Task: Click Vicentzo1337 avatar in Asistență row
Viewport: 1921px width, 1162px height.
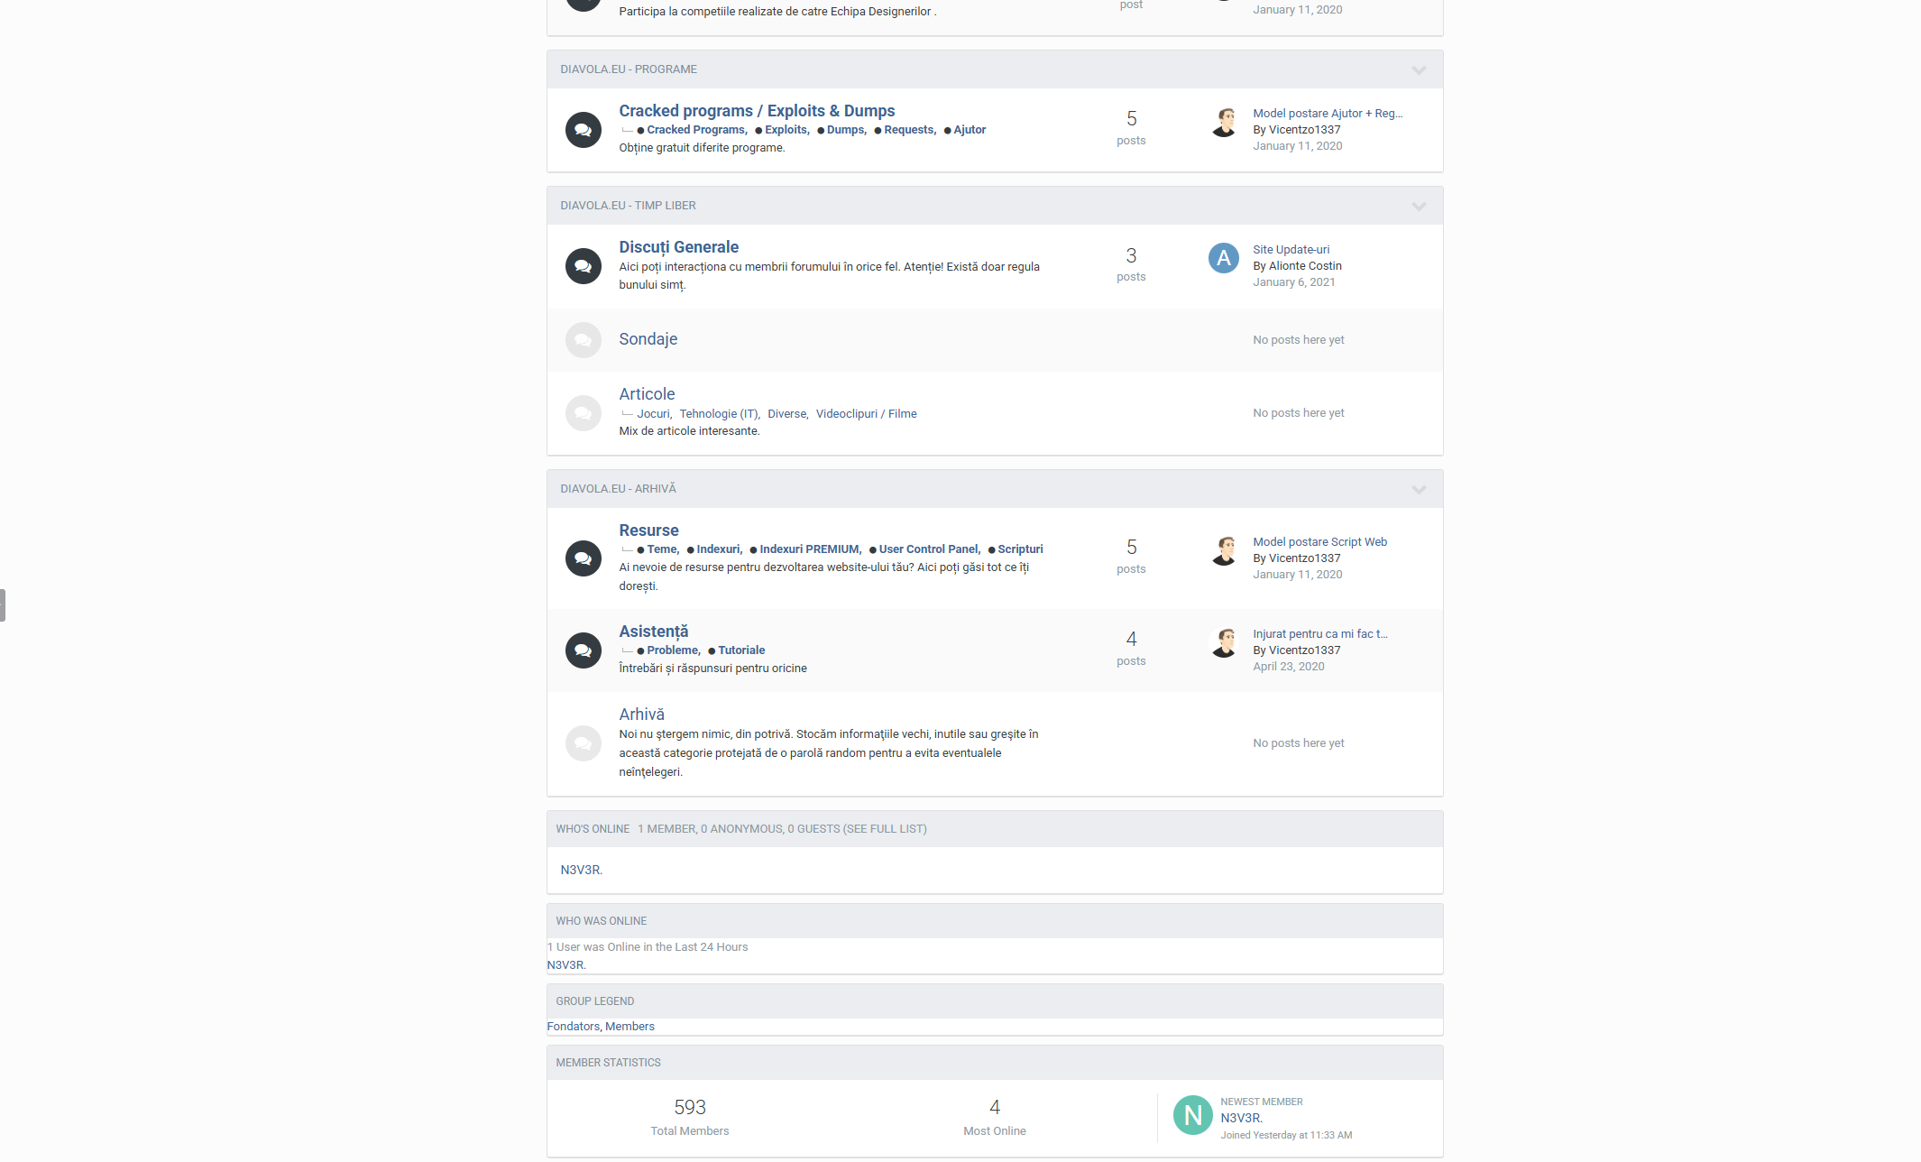Action: point(1223,642)
